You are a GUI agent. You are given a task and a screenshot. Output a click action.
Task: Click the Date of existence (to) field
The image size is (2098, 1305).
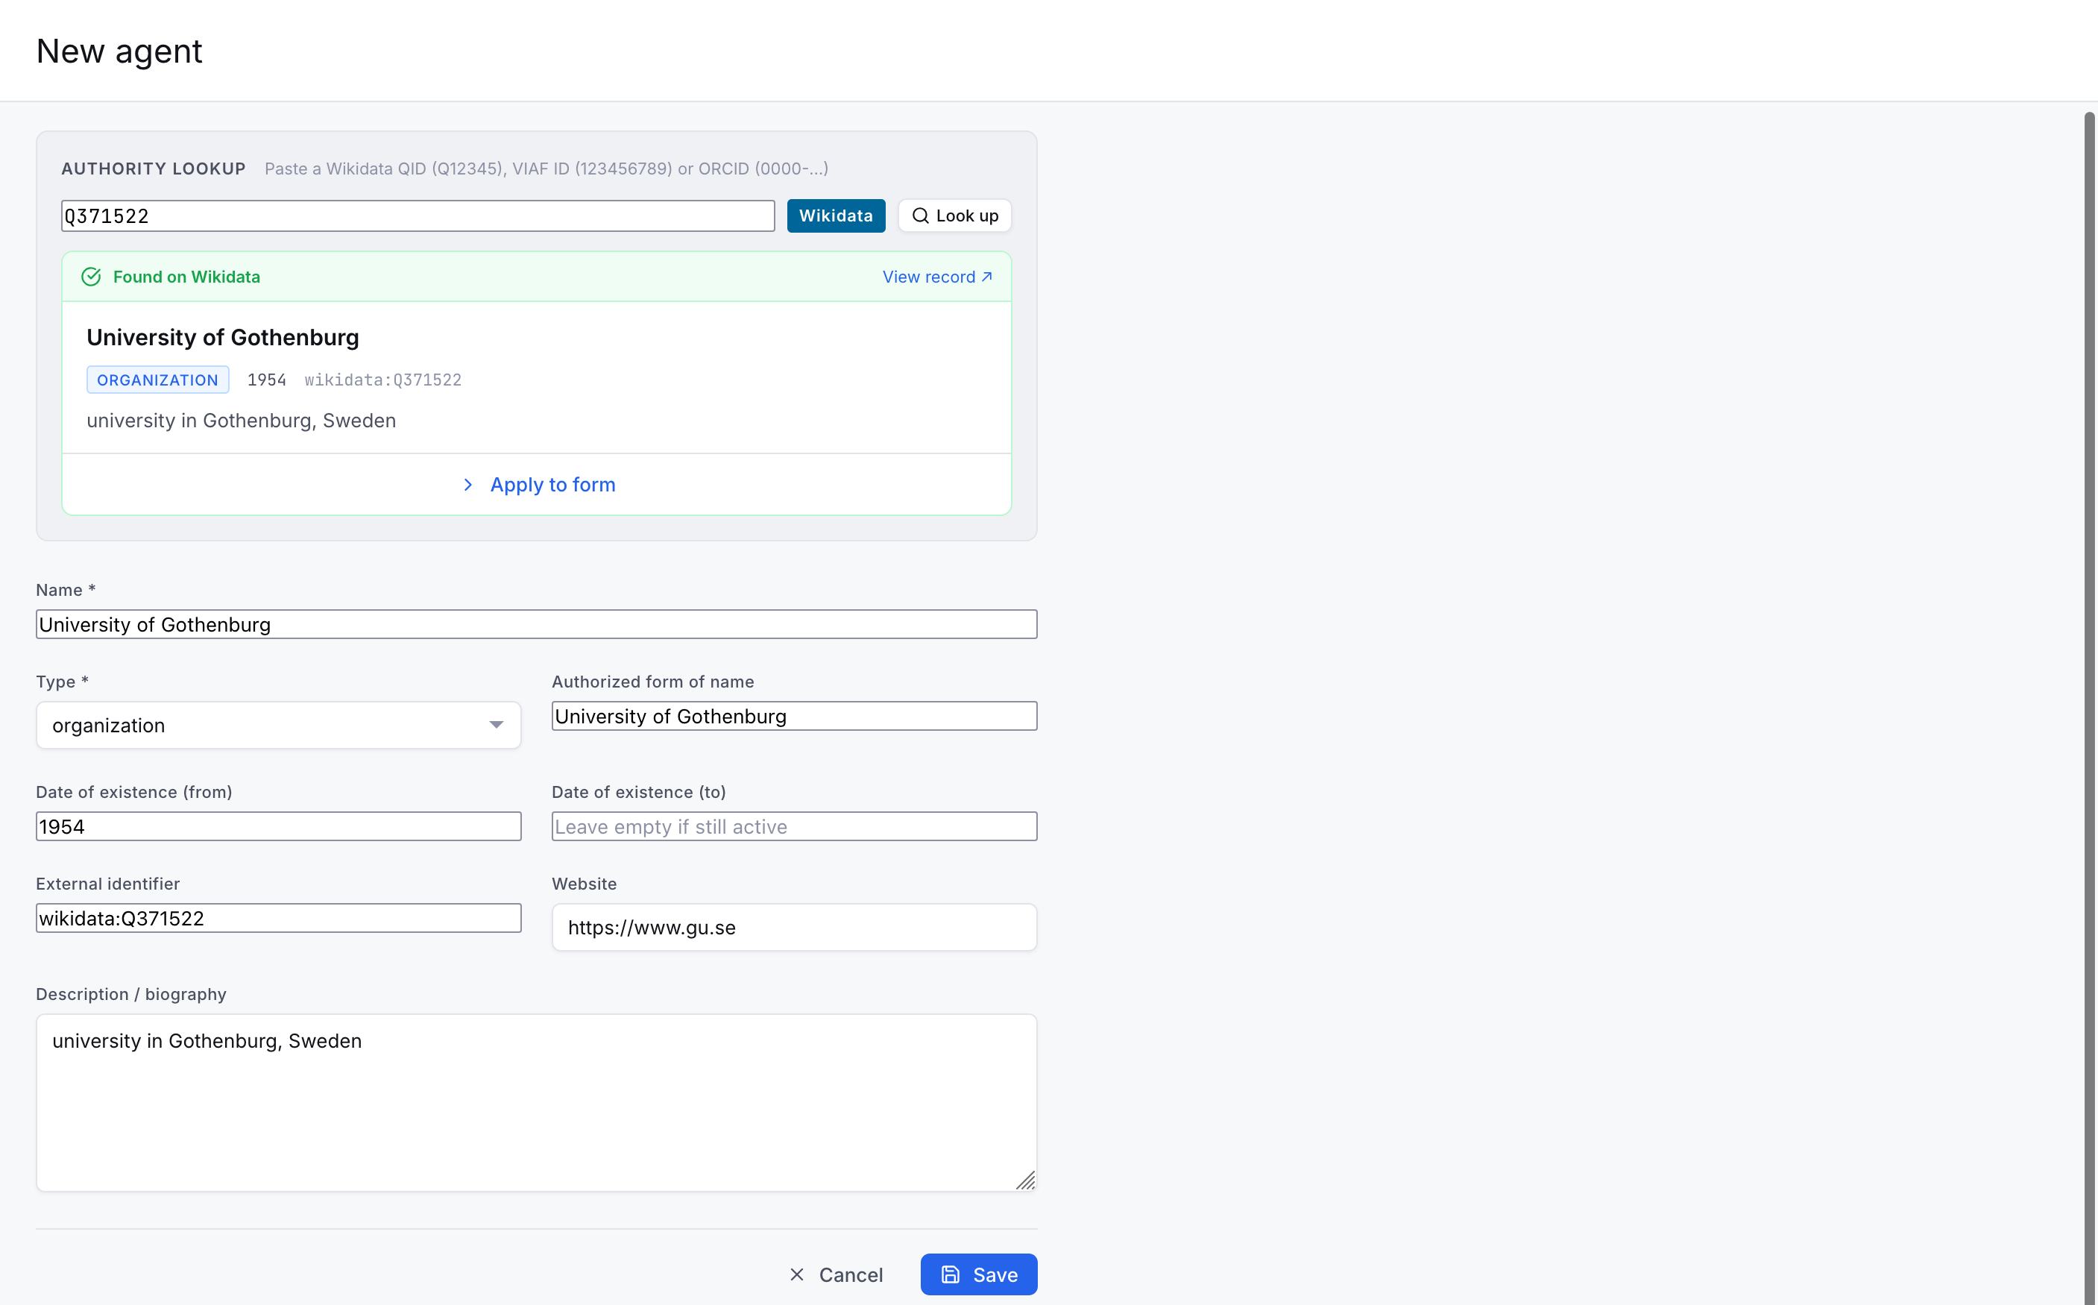click(795, 827)
